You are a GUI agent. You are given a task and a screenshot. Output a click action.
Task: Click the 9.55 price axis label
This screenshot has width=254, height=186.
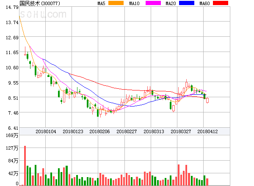click(x=13, y=83)
